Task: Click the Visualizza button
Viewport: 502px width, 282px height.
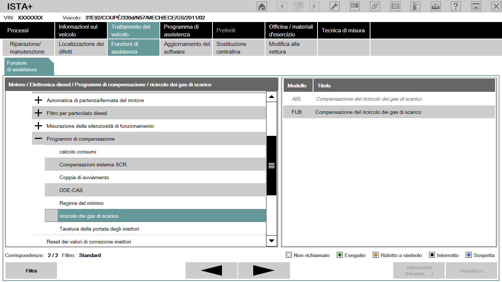Action: 471,271
